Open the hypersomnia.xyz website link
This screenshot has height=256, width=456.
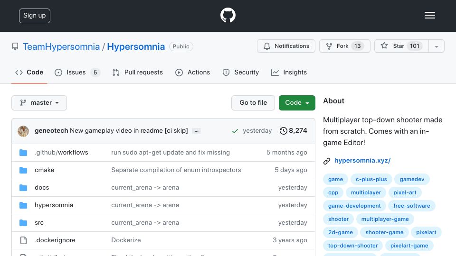coord(362,161)
